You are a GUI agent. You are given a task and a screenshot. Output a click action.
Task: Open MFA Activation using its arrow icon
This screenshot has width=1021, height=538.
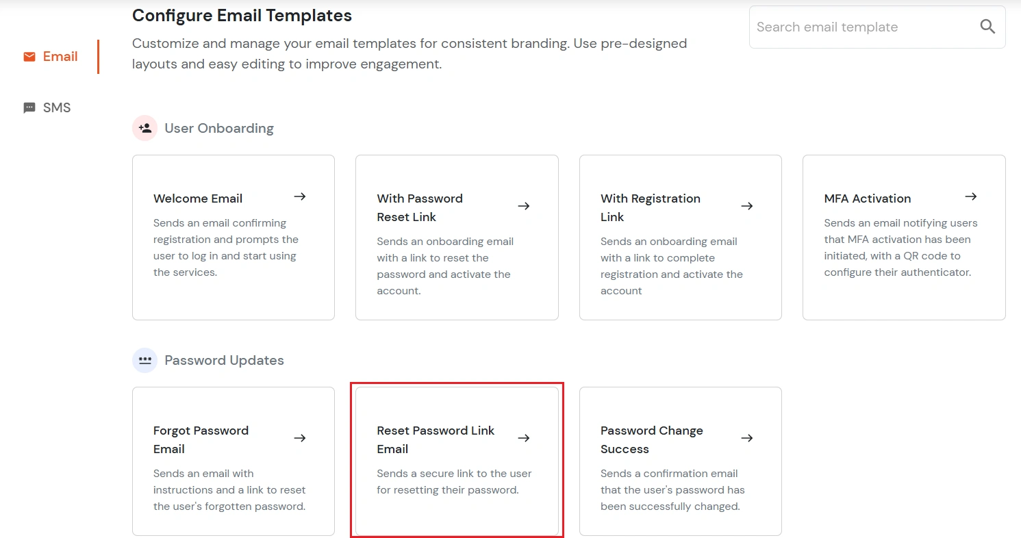click(x=970, y=196)
